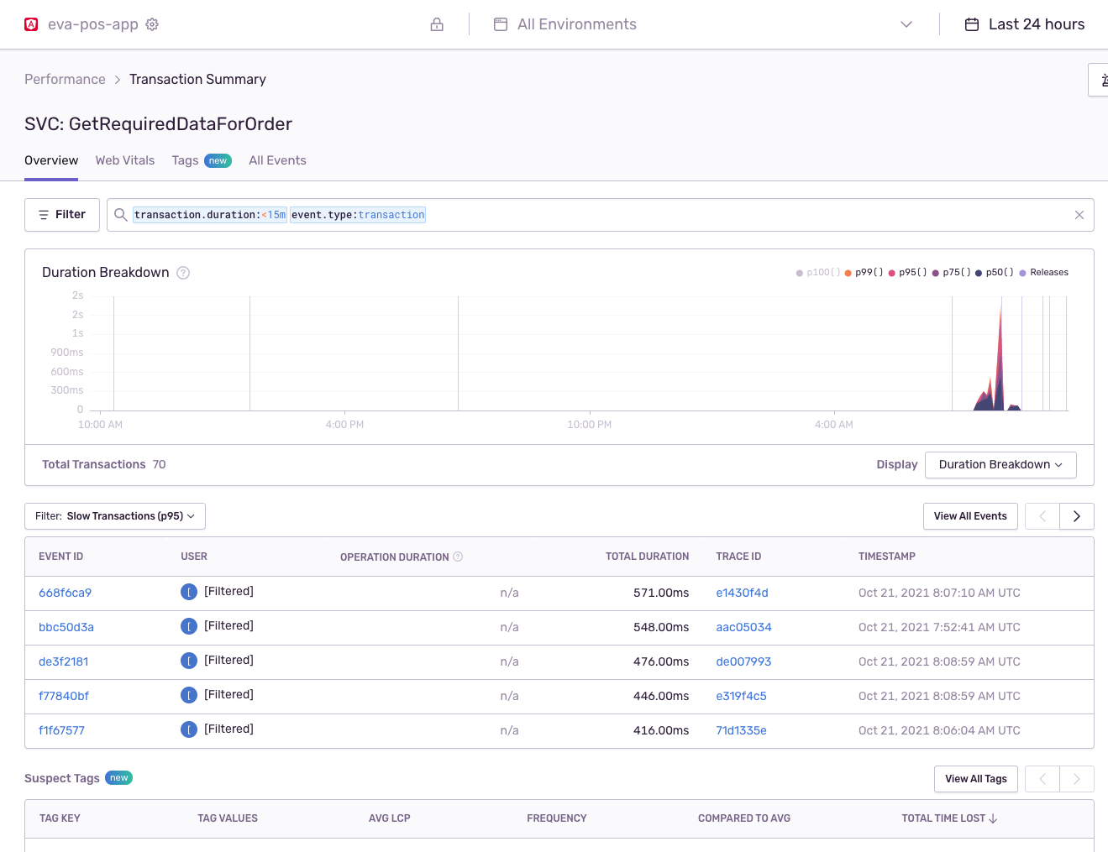
Task: Open event de3f2181
Action: (63, 661)
